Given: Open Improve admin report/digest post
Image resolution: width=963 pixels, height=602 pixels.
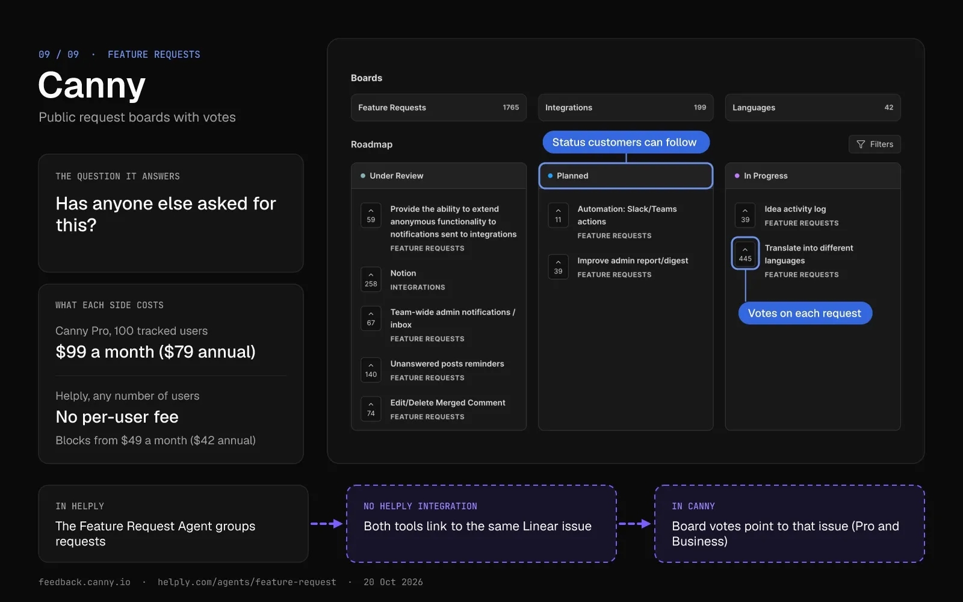Looking at the screenshot, I should click(x=633, y=261).
